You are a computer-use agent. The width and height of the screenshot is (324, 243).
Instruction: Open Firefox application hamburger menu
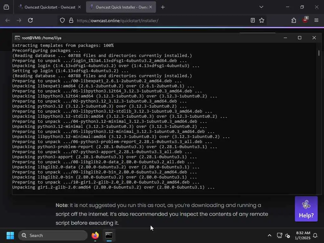pyautogui.click(x=316, y=20)
